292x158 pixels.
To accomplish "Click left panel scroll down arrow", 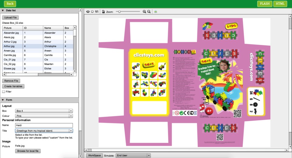I will [x=80, y=156].
